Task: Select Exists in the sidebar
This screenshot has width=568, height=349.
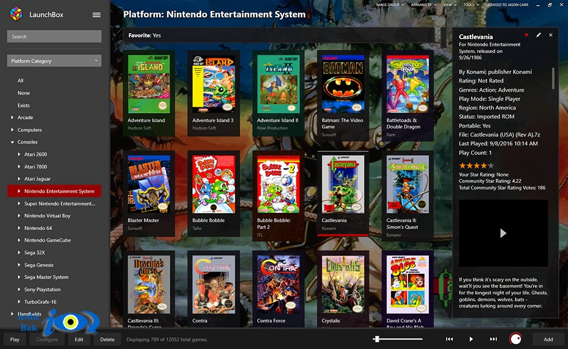Action: [24, 105]
